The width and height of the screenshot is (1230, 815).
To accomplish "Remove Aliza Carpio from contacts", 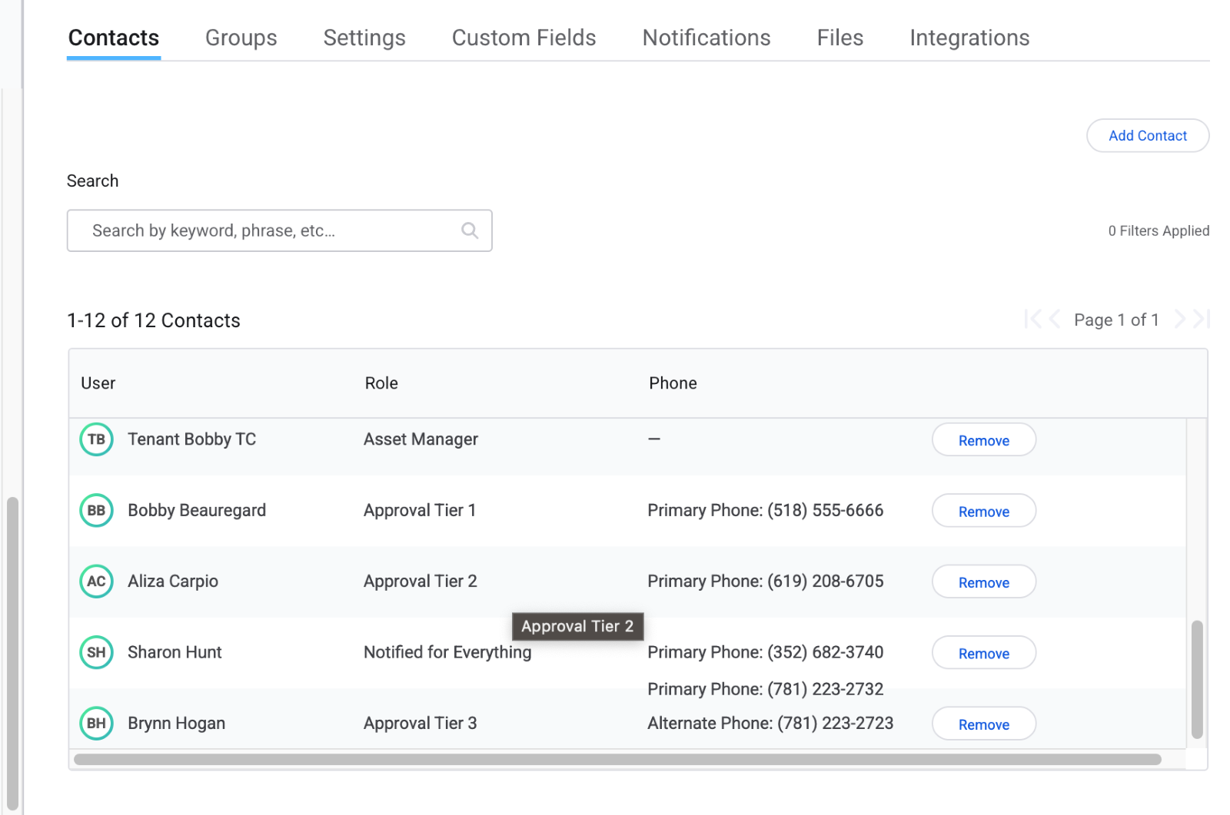I will 983,582.
